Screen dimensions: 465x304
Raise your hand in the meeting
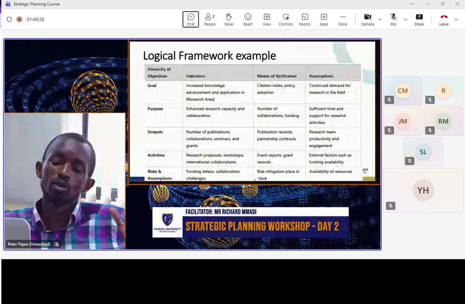pos(229,19)
